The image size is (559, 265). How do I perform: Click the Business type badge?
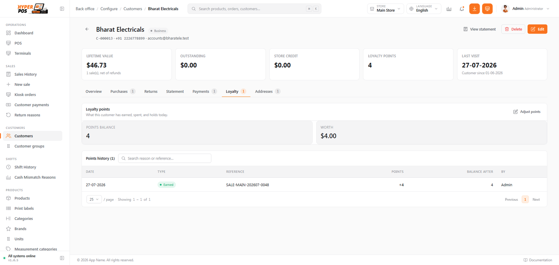pyautogui.click(x=158, y=31)
